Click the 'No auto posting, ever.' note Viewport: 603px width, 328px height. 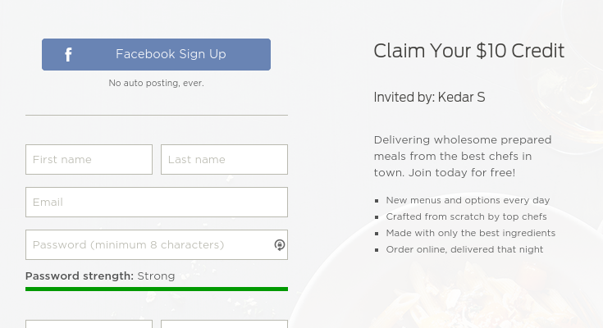156,83
